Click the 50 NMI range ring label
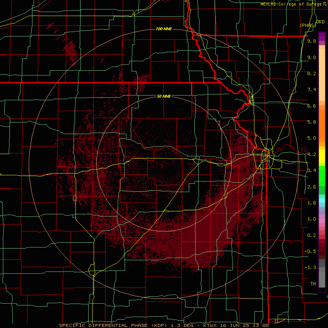 164,96
